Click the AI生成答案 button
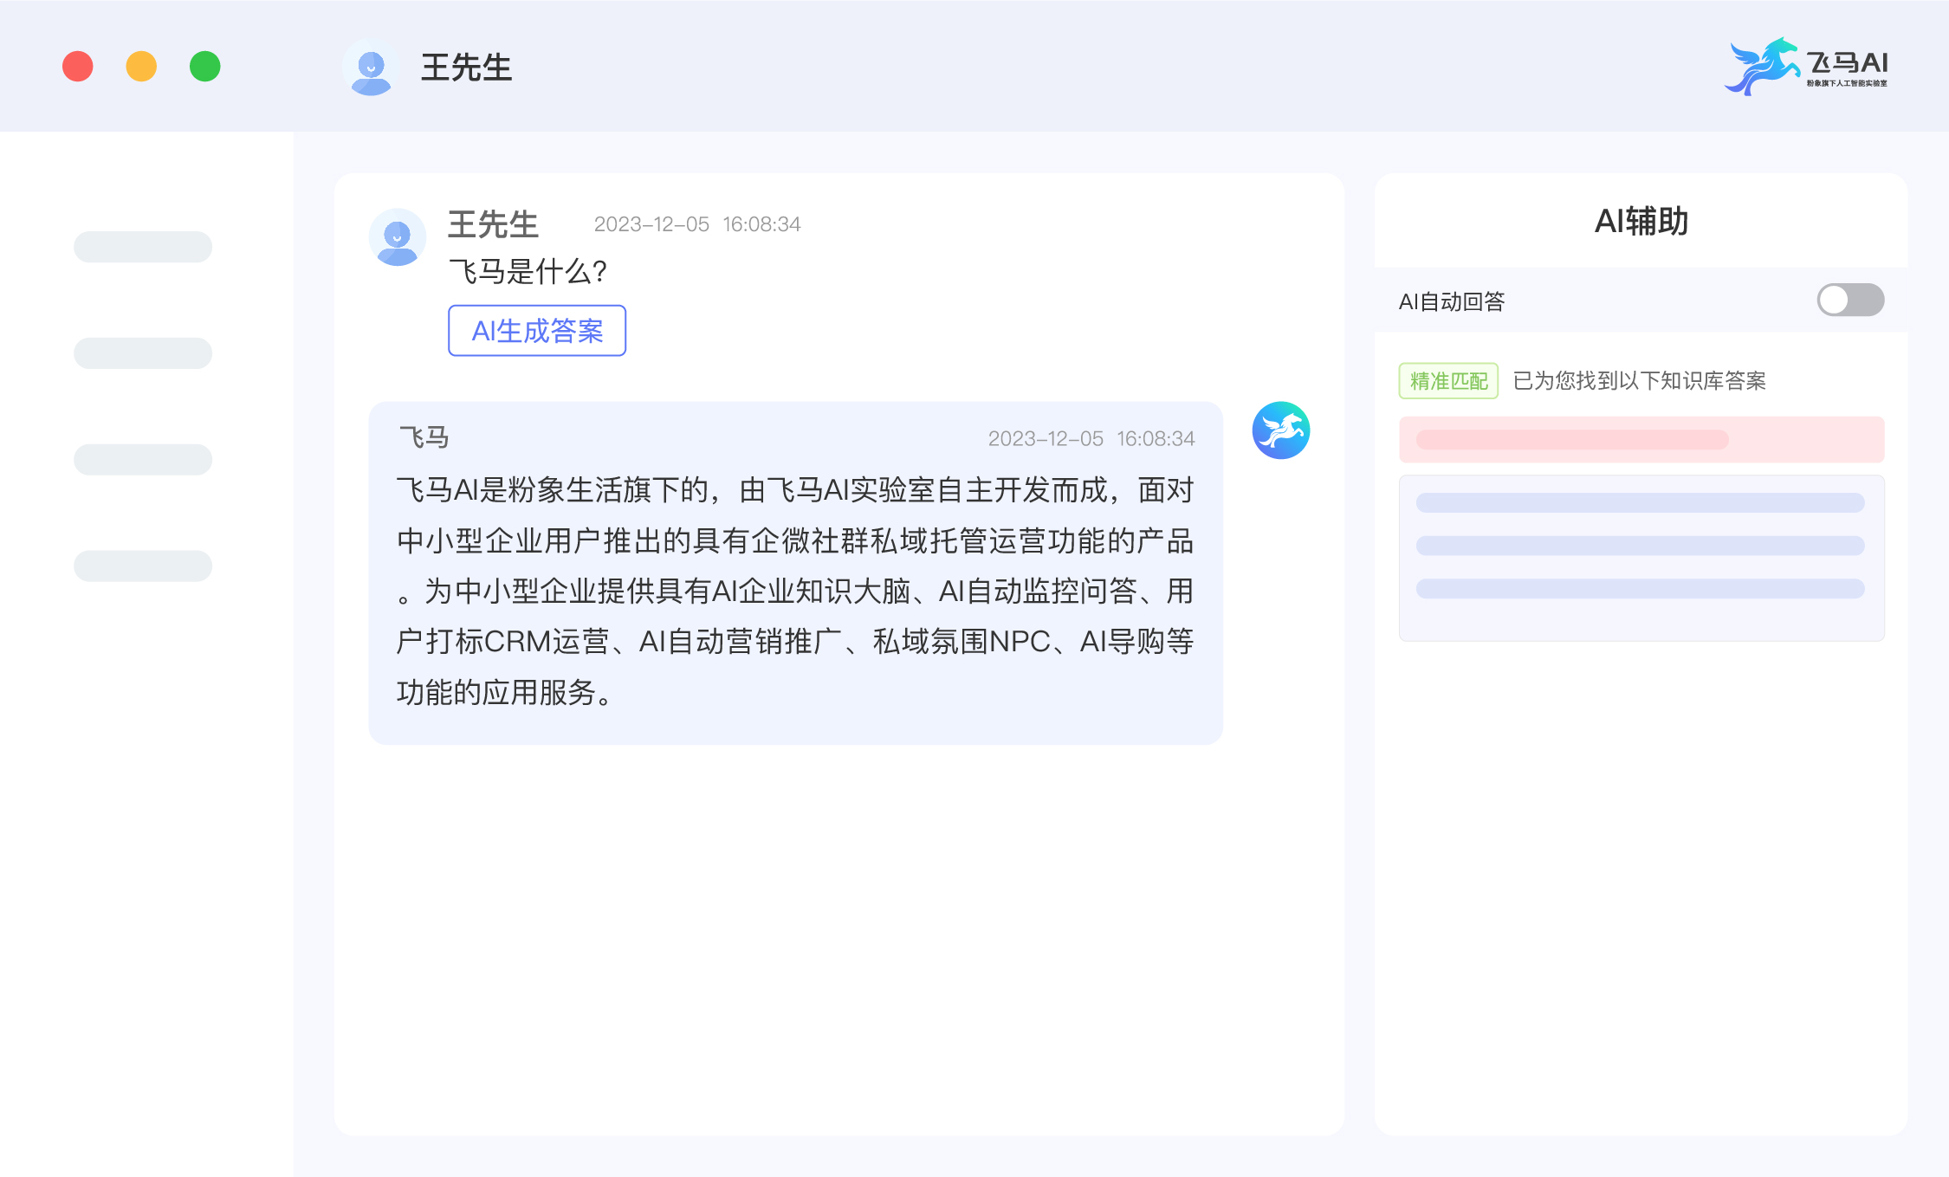Screen dimensions: 1949x1177 pyautogui.click(x=537, y=330)
